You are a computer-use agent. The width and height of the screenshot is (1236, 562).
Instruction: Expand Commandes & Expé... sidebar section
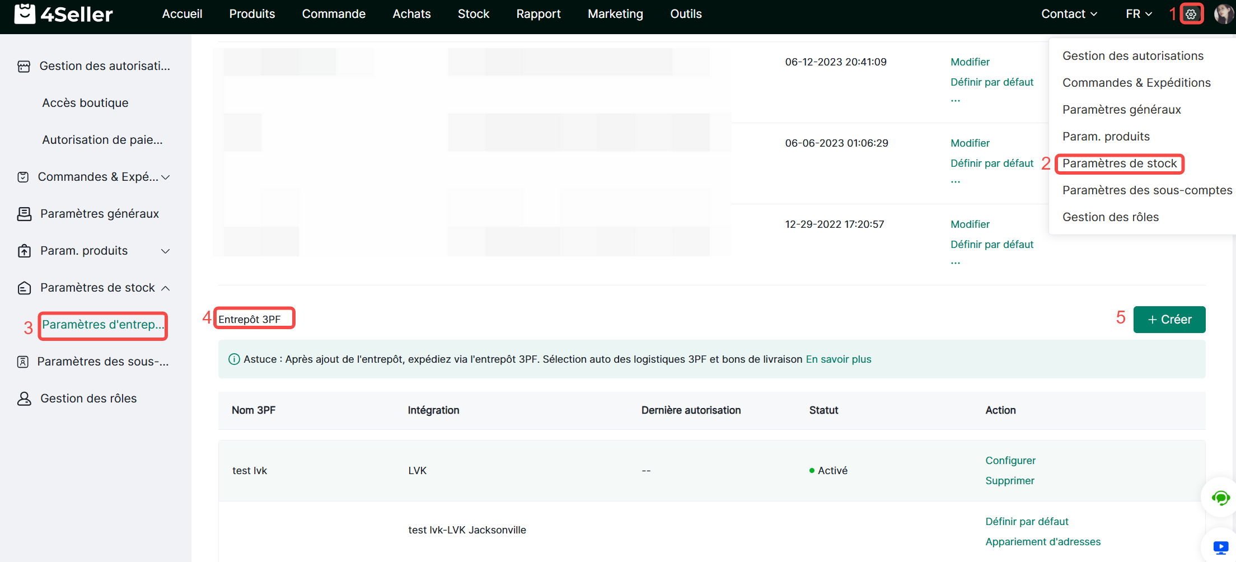click(x=165, y=177)
